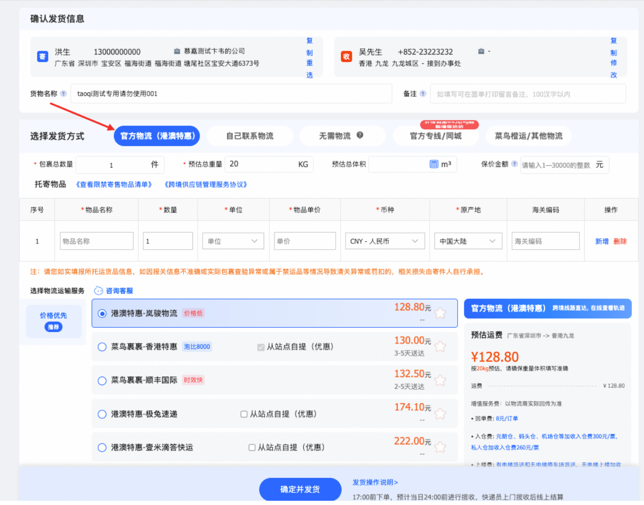Open the 查看限禁寄售物品清单 link
The width and height of the screenshot is (644, 505).
pyautogui.click(x=114, y=184)
